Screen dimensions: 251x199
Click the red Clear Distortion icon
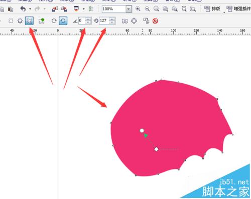[x=155, y=21]
